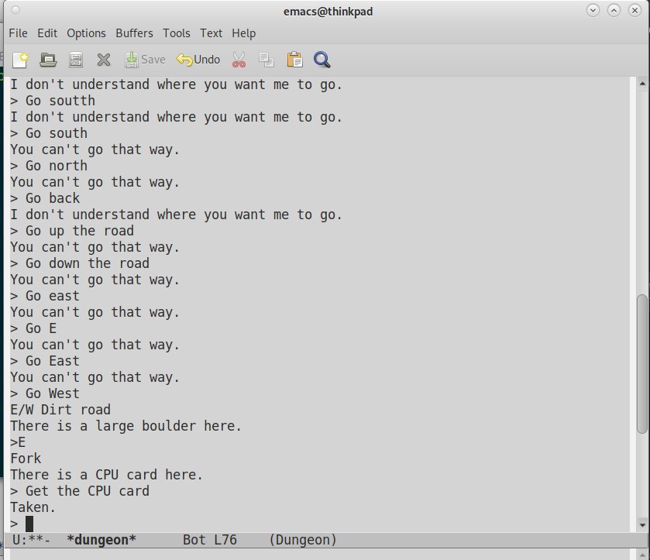The height and width of the screenshot is (560, 650).
Task: Click the maximize button in title bar
Action: point(614,10)
